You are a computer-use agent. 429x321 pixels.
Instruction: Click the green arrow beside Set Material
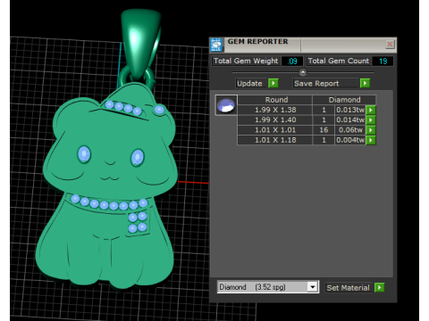tap(379, 287)
